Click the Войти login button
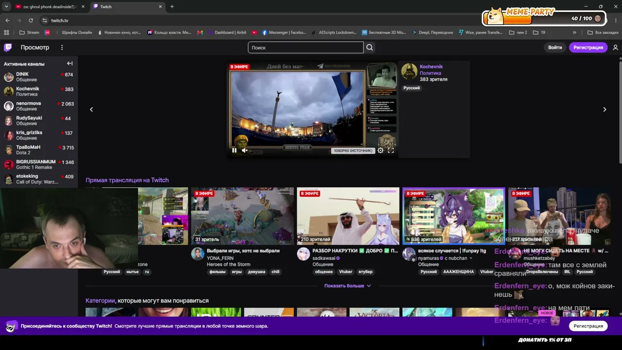Screen dimensions: 622x350 [555, 47]
